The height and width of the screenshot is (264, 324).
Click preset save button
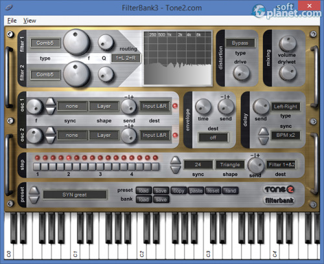(161, 191)
